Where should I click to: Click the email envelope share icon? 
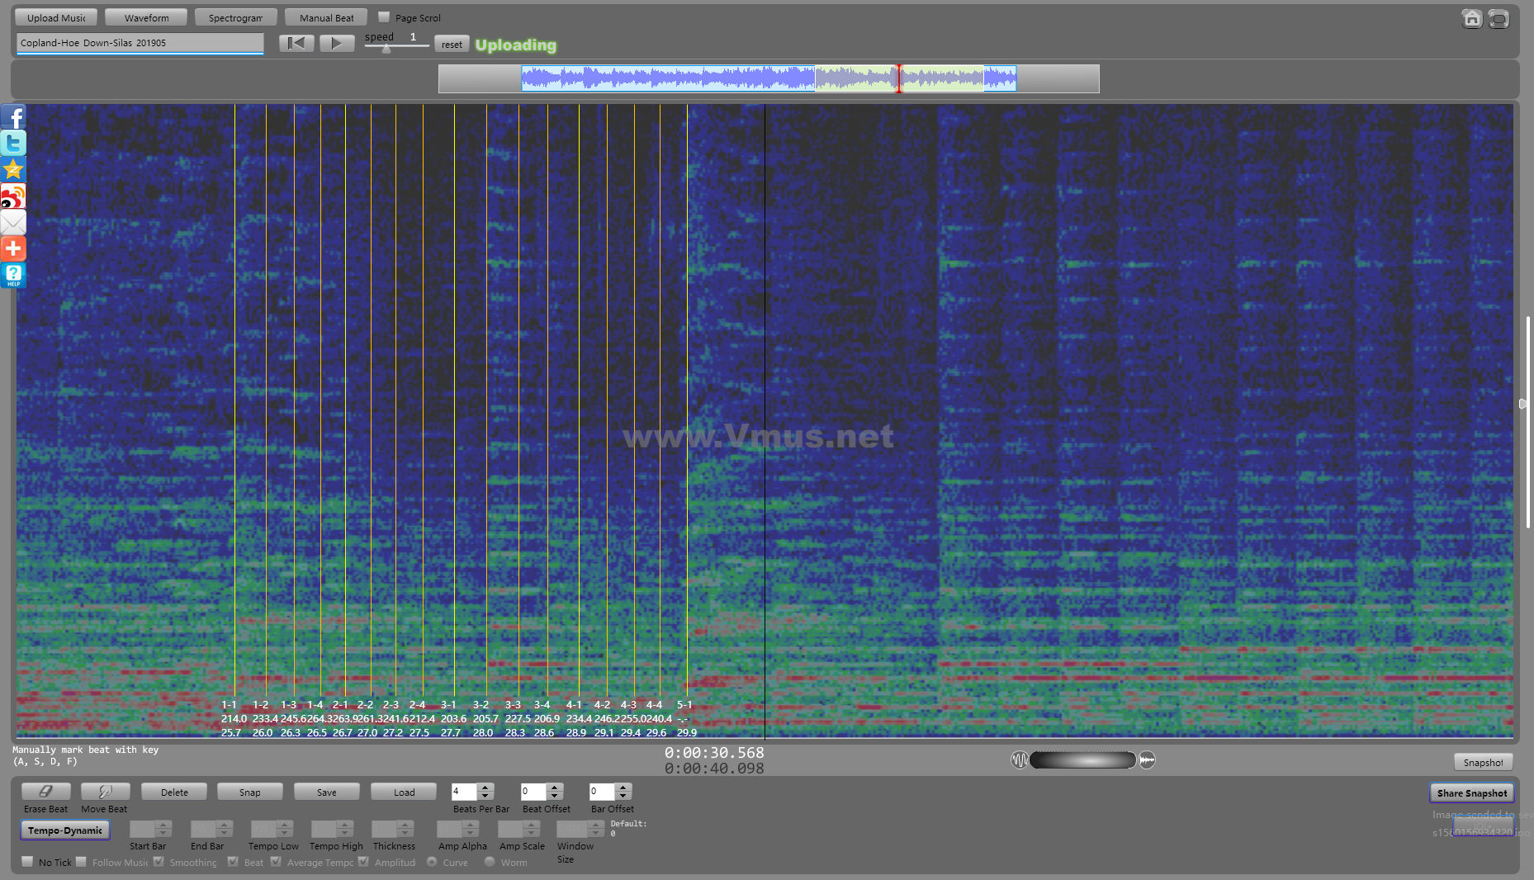[13, 223]
